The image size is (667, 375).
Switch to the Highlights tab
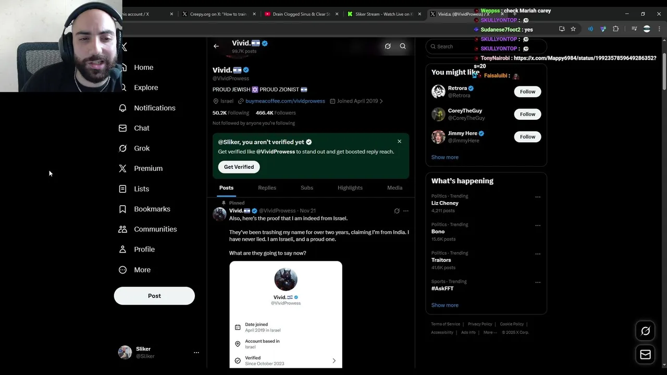[350, 187]
